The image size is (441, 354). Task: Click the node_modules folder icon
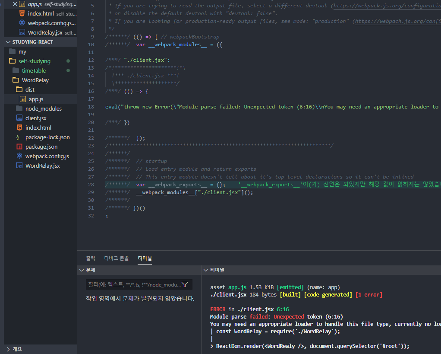coord(19,108)
